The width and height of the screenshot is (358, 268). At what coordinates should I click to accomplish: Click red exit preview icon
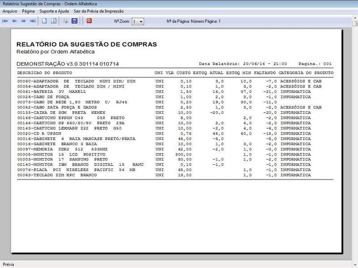pyautogui.click(x=89, y=21)
